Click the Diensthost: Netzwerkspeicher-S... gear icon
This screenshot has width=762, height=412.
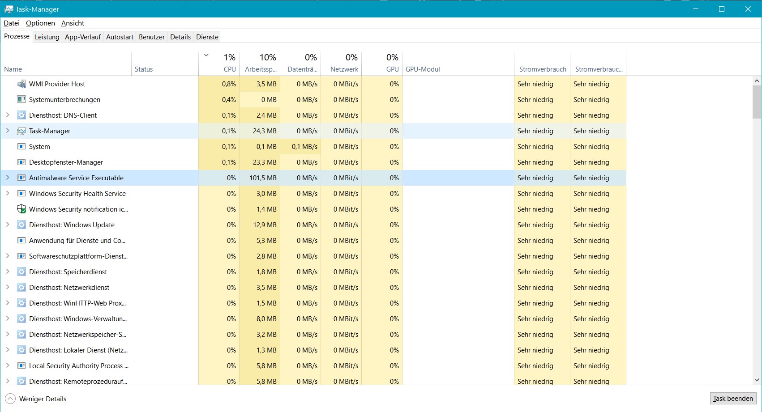[x=21, y=334]
